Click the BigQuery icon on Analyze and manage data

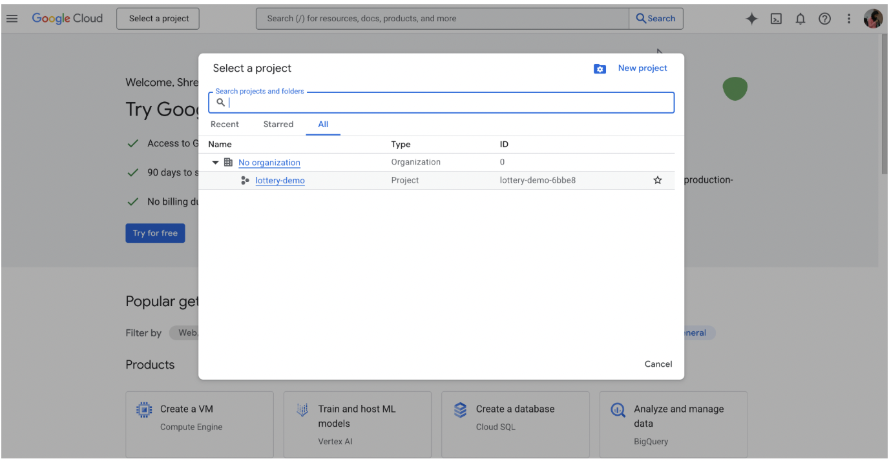pyautogui.click(x=618, y=409)
